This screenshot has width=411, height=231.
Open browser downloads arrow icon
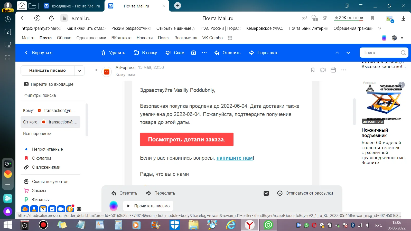point(403,18)
